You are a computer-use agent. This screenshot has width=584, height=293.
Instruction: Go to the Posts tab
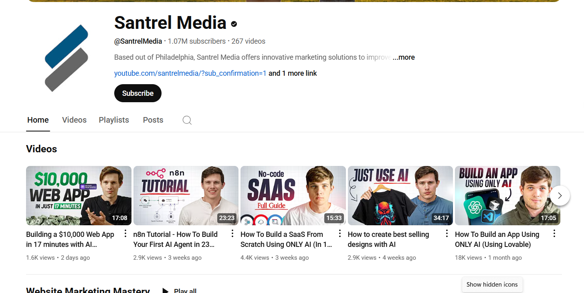point(153,120)
